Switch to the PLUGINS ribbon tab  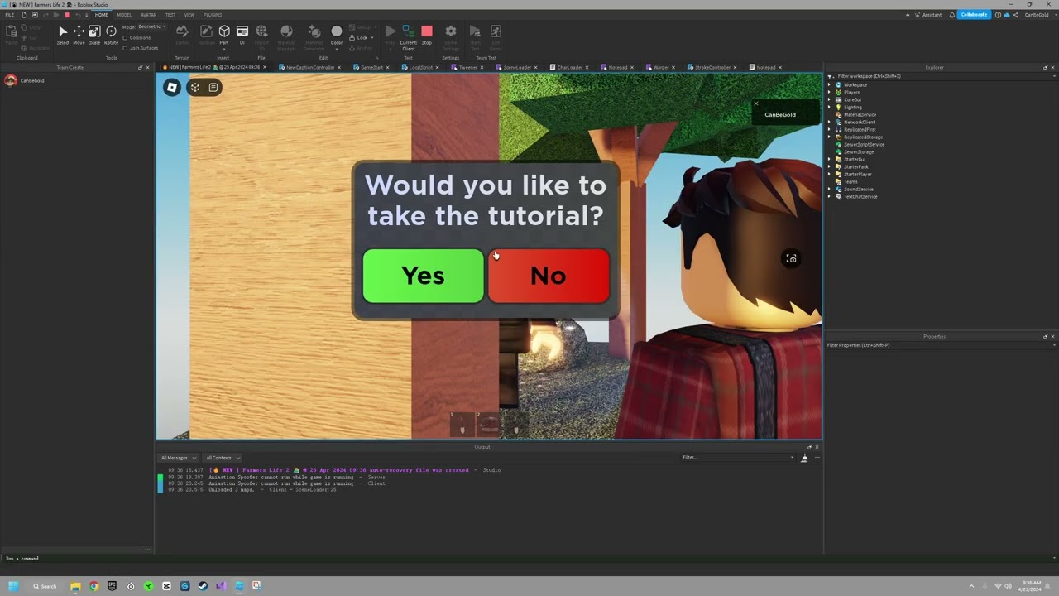click(x=213, y=15)
